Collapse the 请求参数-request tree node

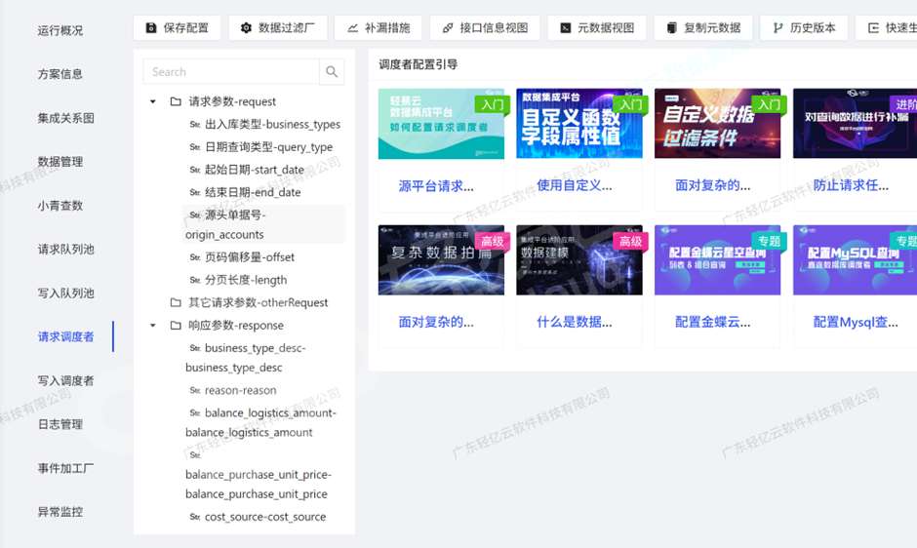[153, 101]
